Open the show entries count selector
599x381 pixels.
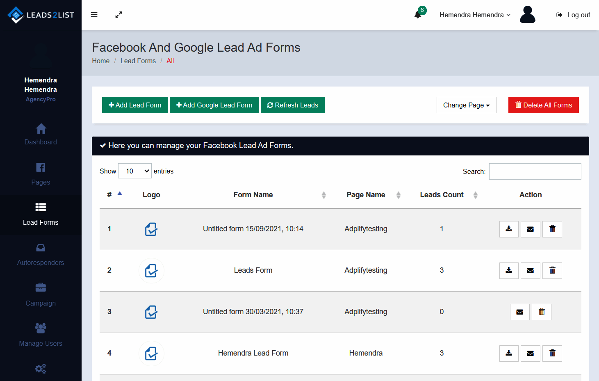135,171
